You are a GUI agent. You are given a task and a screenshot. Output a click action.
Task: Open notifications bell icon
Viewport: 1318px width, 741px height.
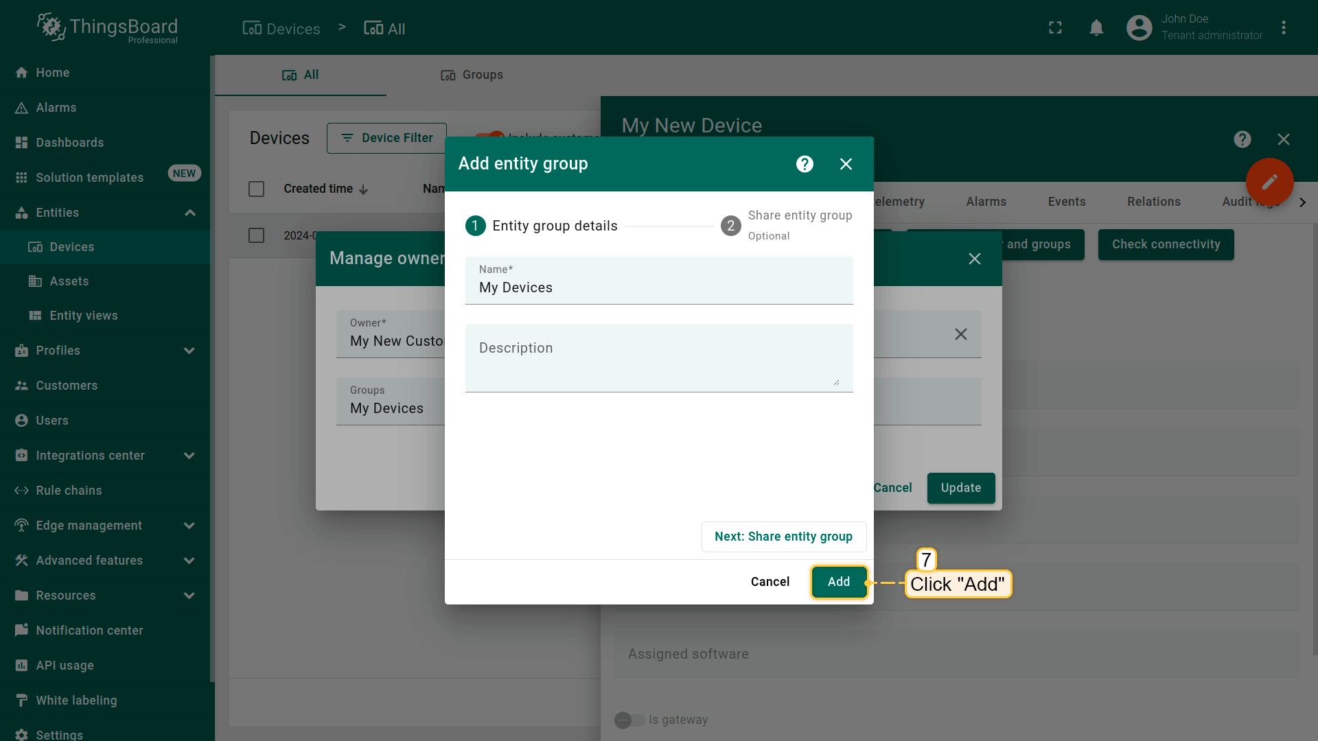click(1096, 27)
